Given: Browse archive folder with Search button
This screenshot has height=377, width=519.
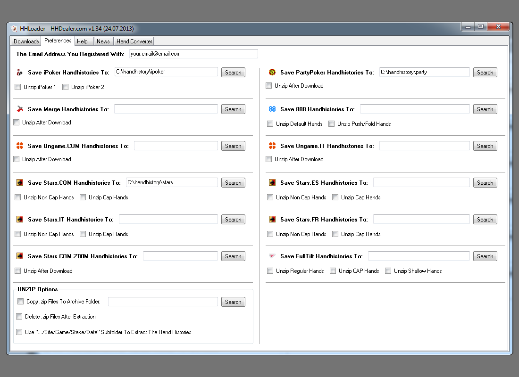Looking at the screenshot, I should 233,302.
